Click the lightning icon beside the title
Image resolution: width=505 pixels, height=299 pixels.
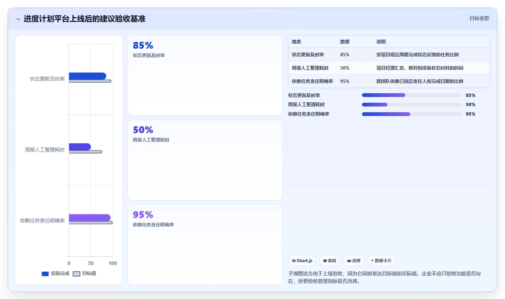[18, 19]
